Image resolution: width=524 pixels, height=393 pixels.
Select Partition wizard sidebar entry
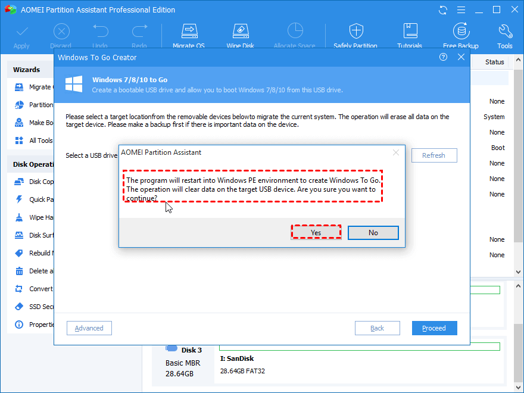click(34, 105)
